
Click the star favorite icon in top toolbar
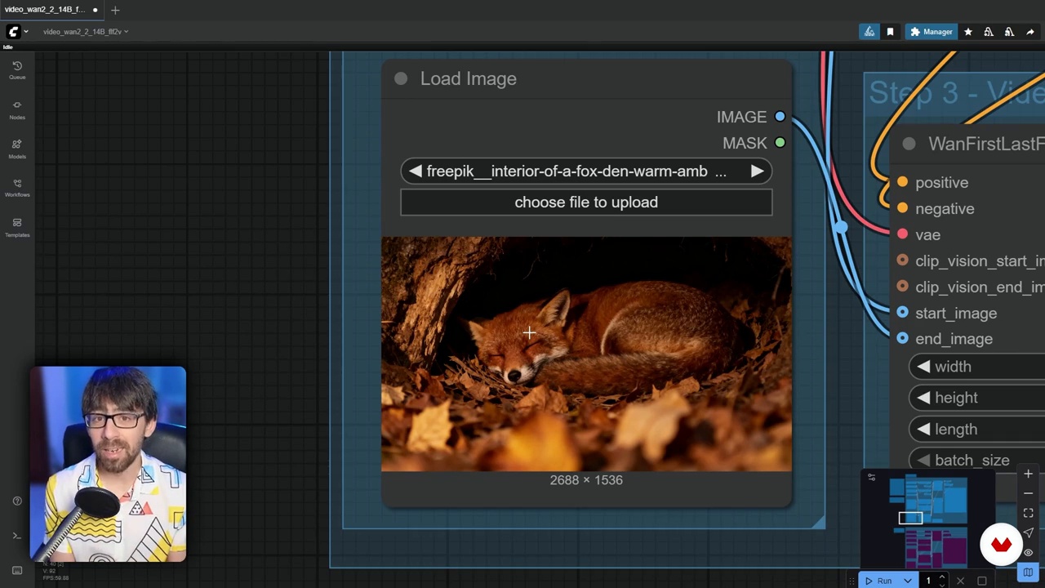point(968,32)
